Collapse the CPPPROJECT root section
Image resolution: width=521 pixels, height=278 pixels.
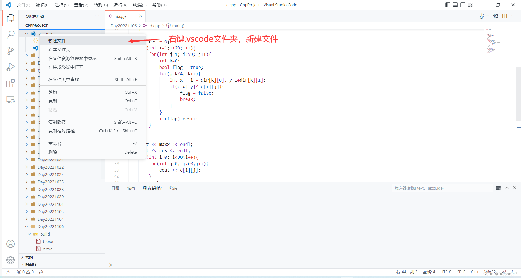(x=22, y=26)
